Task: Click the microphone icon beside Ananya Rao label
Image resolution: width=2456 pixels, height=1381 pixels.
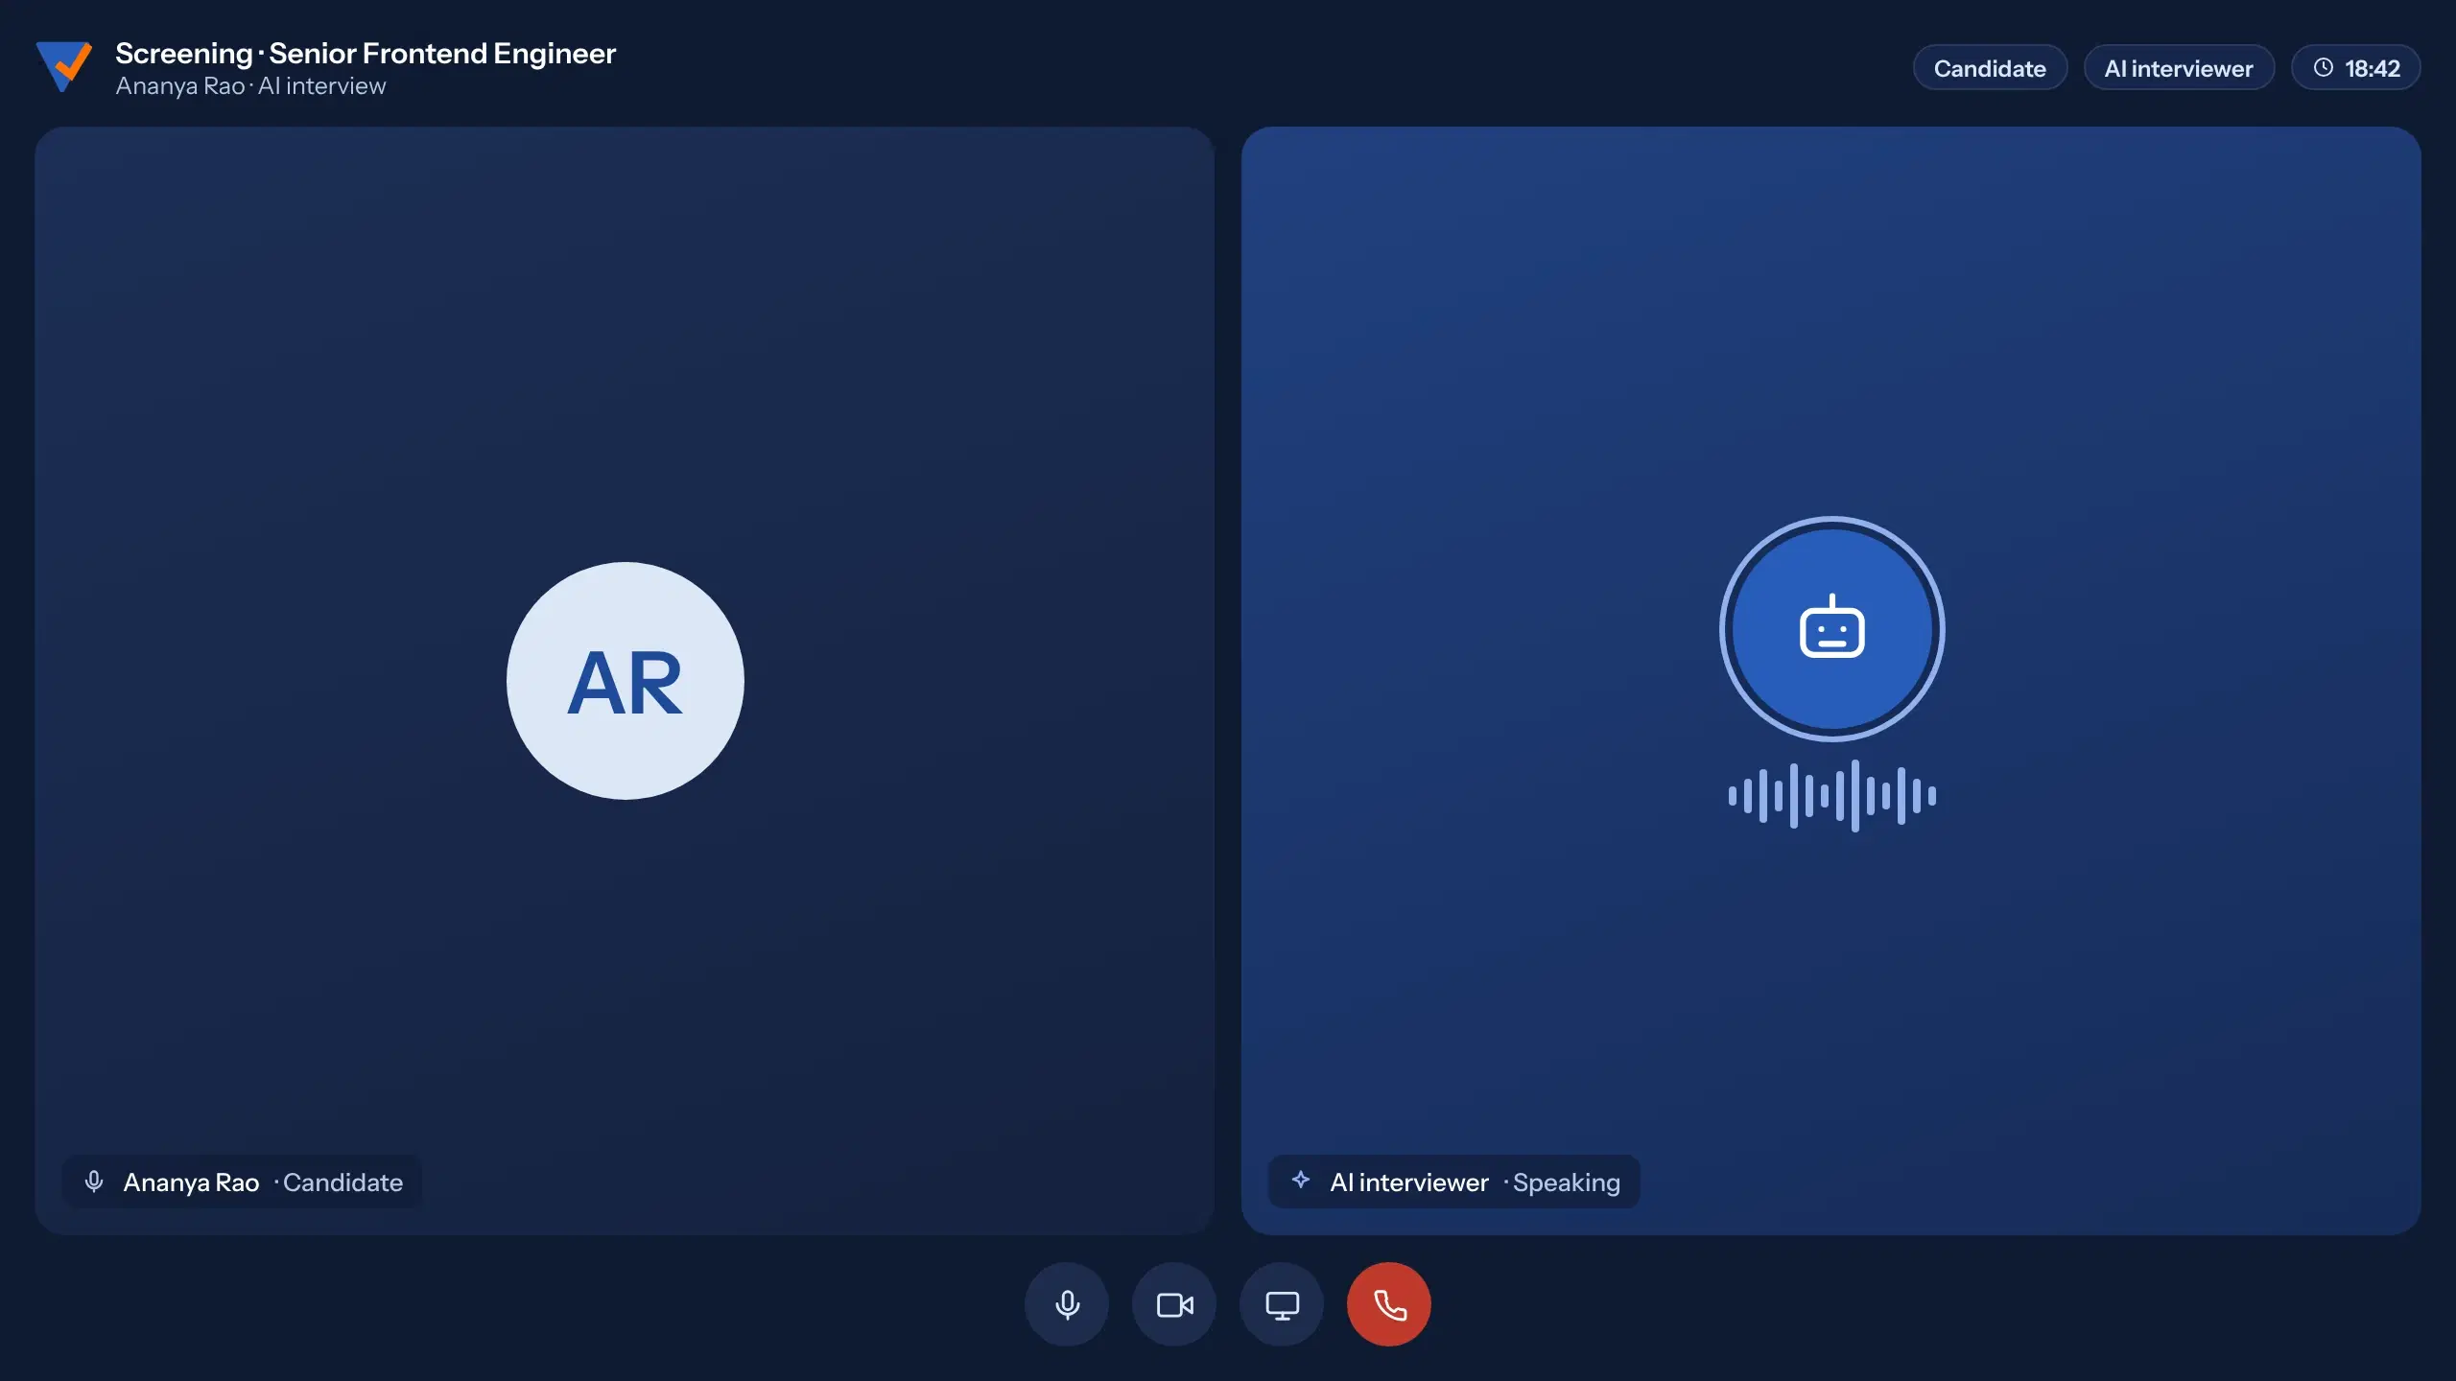Action: click(94, 1182)
